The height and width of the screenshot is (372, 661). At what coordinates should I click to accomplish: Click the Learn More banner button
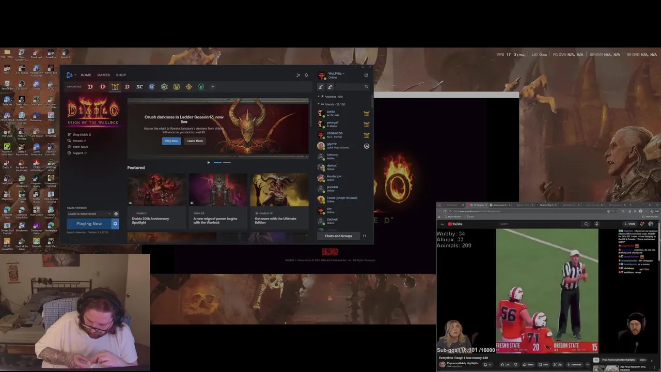click(195, 141)
